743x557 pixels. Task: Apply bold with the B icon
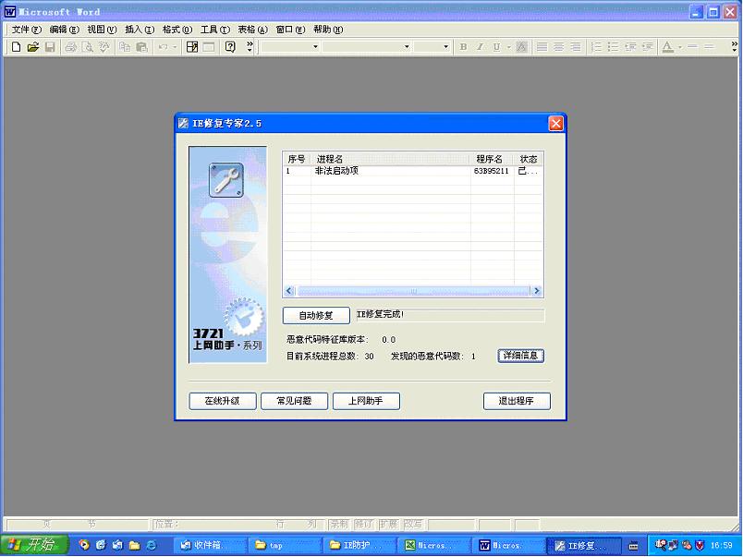pos(463,47)
